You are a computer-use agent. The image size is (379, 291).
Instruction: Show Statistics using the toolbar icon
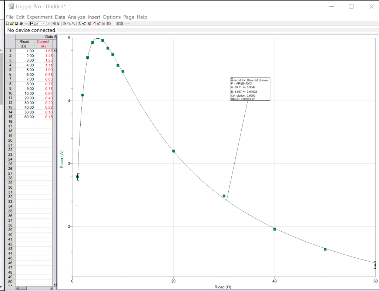pos(89,24)
